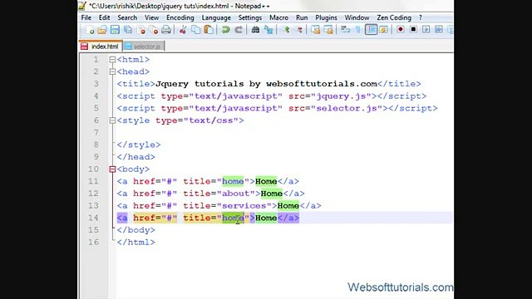Toggle Show all characters pilcrow icon
The image size is (532, 299).
(x=358, y=30)
